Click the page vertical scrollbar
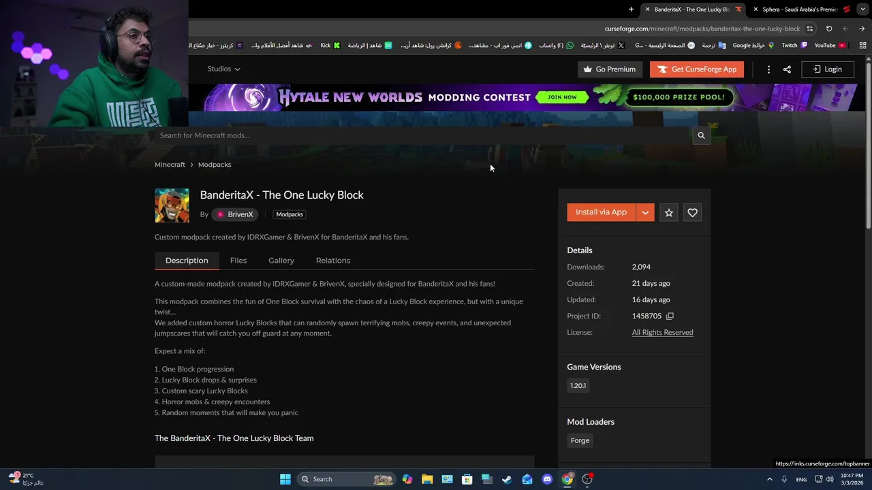Image resolution: width=872 pixels, height=490 pixels. pyautogui.click(x=868, y=145)
